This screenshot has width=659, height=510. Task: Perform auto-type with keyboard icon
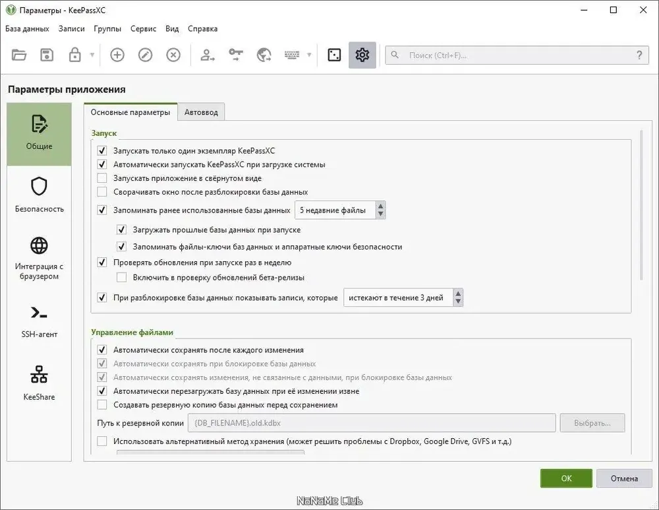pos(292,55)
